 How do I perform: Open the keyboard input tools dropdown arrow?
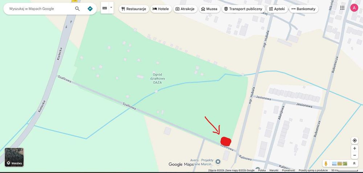(111, 8)
